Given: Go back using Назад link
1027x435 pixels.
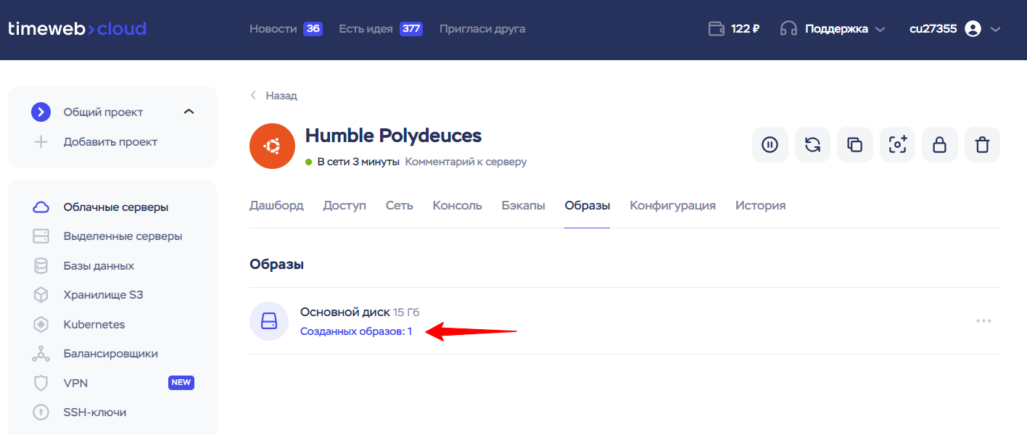Looking at the screenshot, I should coord(281,96).
